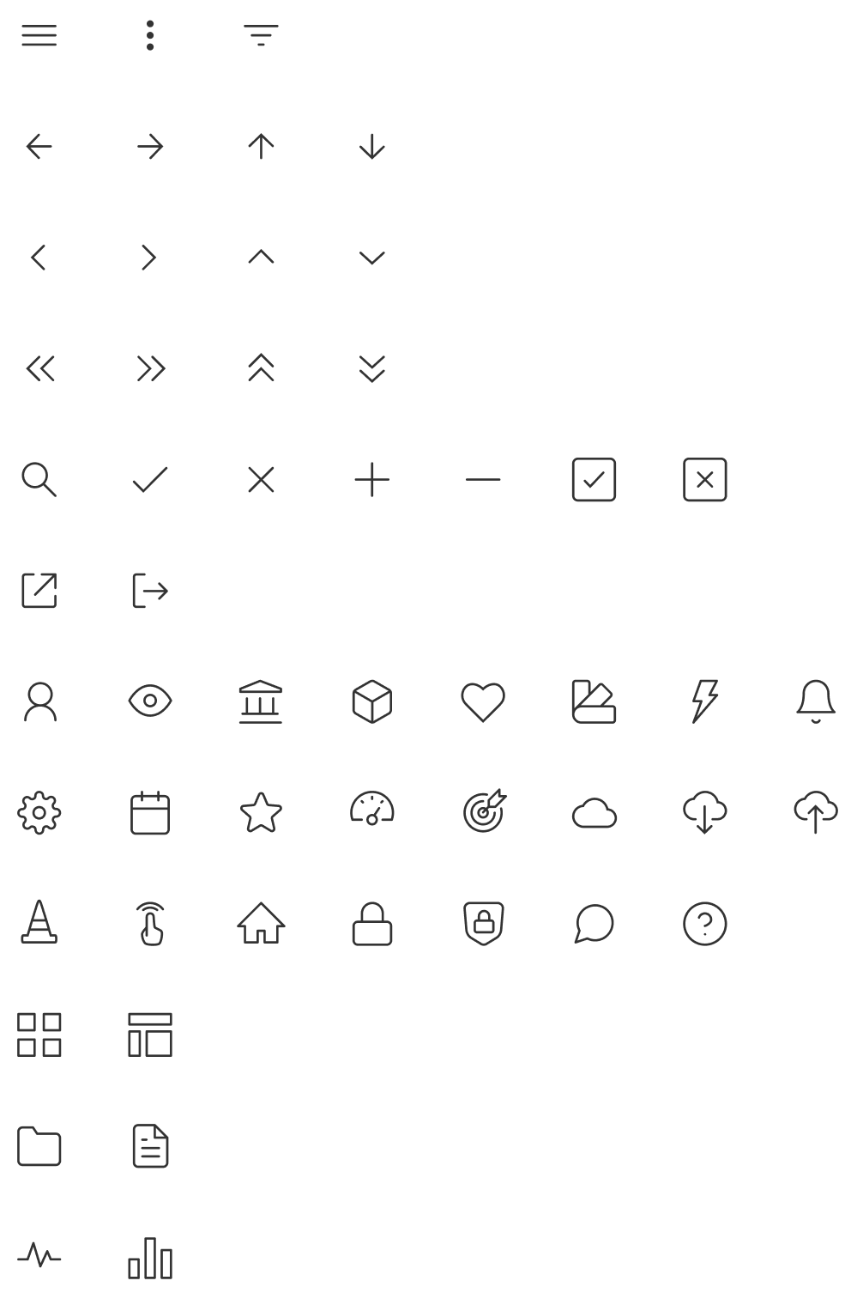Toggle the eye visibility icon
The image size is (851, 1305).
point(150,701)
